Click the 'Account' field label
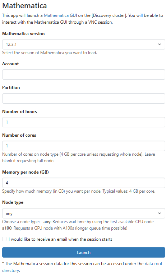 click(x=10, y=64)
